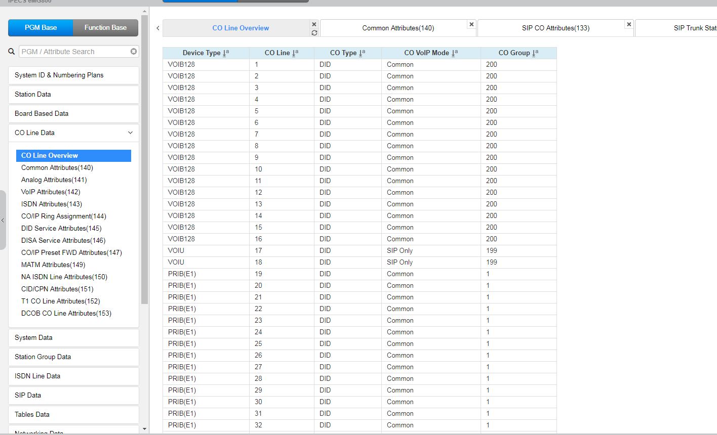
Task: Sort by Device Type column icon
Action: pos(226,53)
